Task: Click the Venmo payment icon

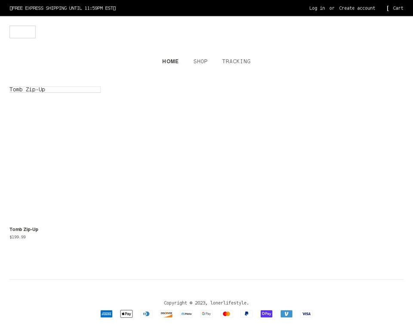Action: coord(287,314)
